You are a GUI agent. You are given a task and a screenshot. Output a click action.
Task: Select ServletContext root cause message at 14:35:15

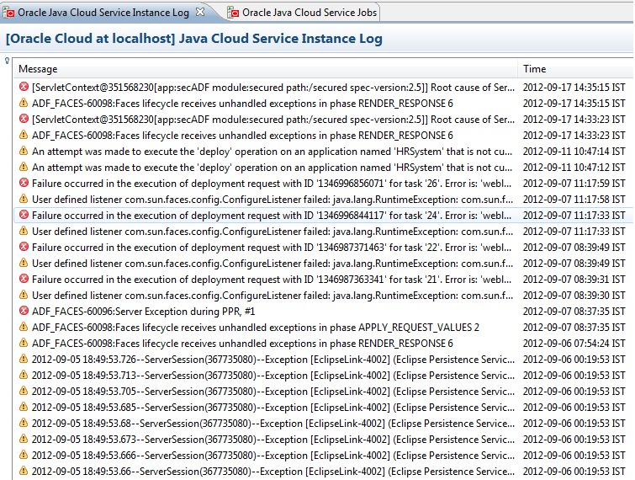(x=273, y=88)
